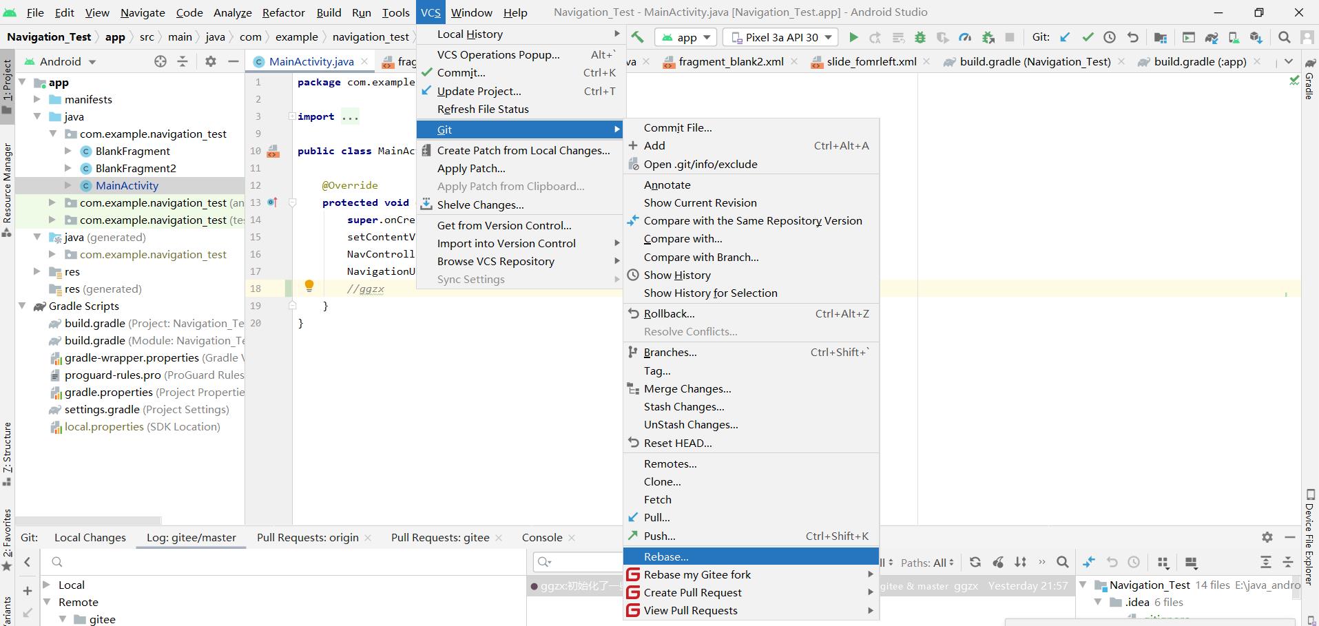Open Create Pull Request submenu
This screenshot has height=626, width=1319.
[x=751, y=592]
